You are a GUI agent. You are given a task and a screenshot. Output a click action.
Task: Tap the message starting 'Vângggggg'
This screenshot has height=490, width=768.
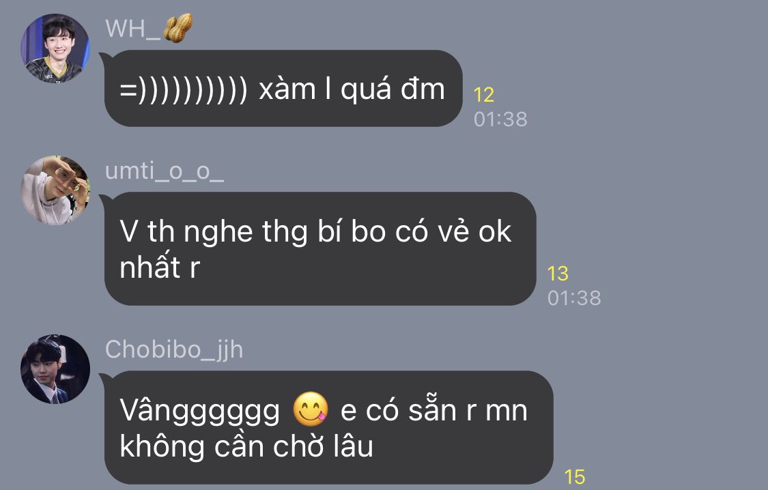tap(328, 427)
